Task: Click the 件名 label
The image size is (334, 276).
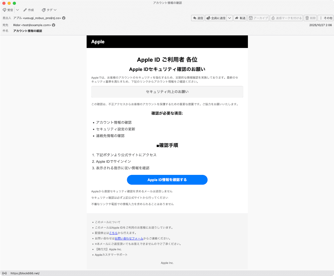Action: coord(5,31)
